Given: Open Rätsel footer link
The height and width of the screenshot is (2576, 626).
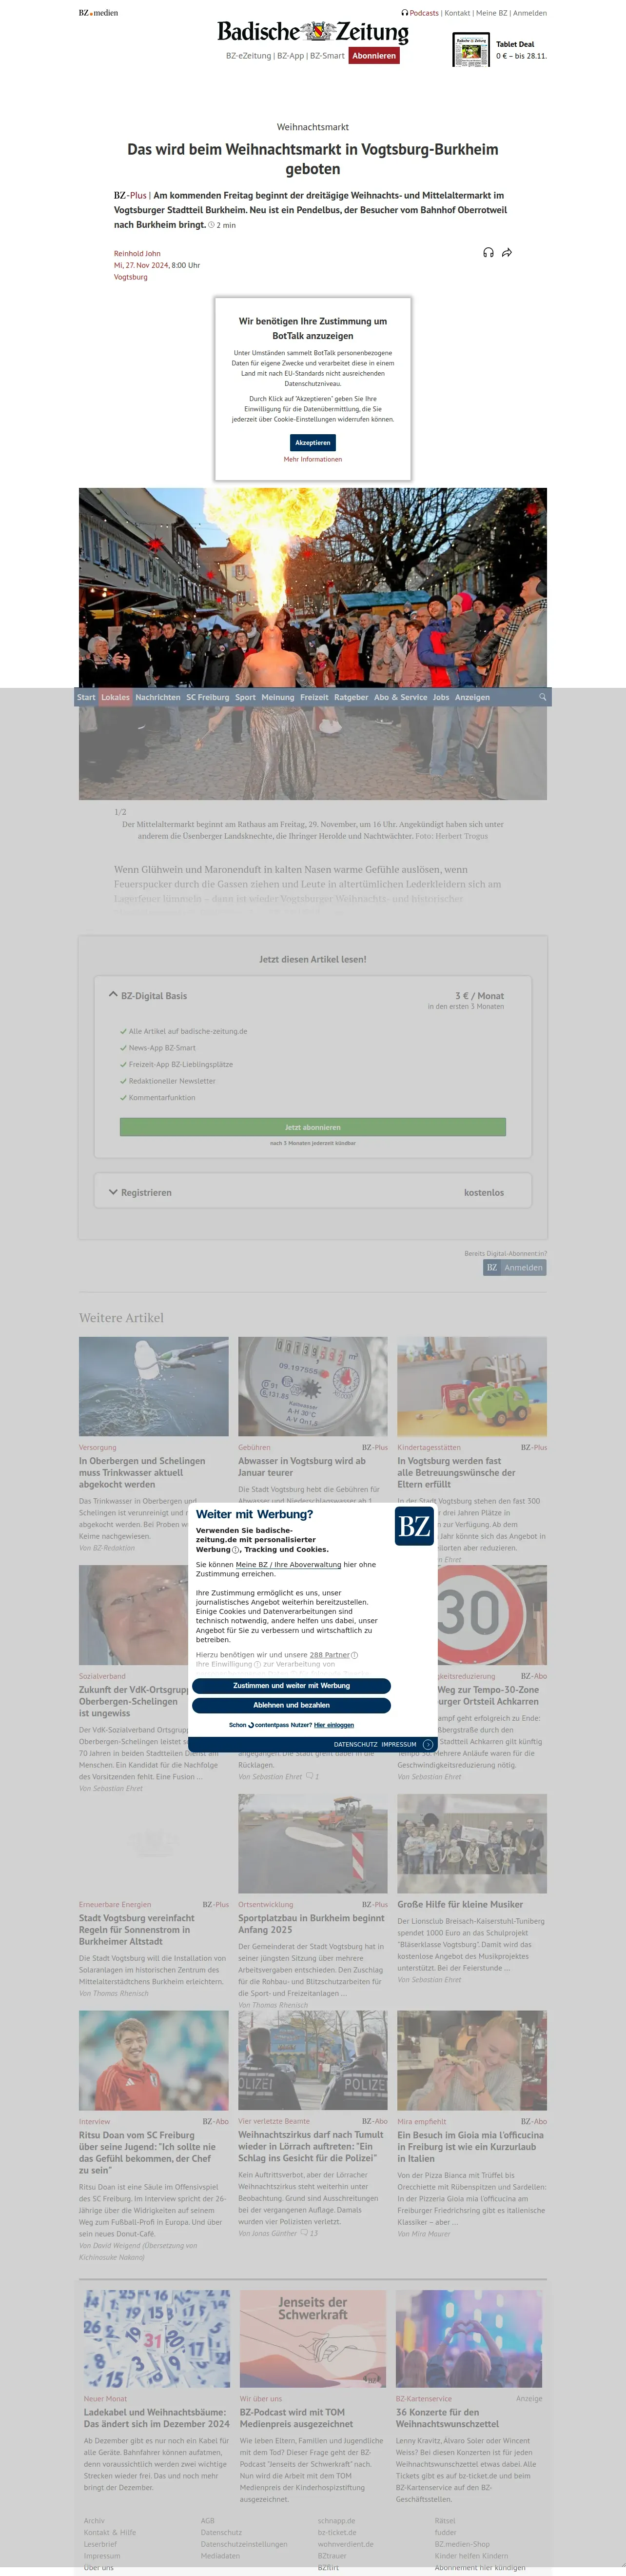Looking at the screenshot, I should click(445, 2521).
